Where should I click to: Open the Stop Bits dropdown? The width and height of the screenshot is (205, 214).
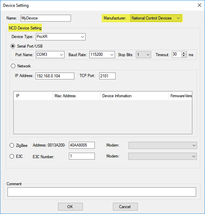click(x=143, y=54)
